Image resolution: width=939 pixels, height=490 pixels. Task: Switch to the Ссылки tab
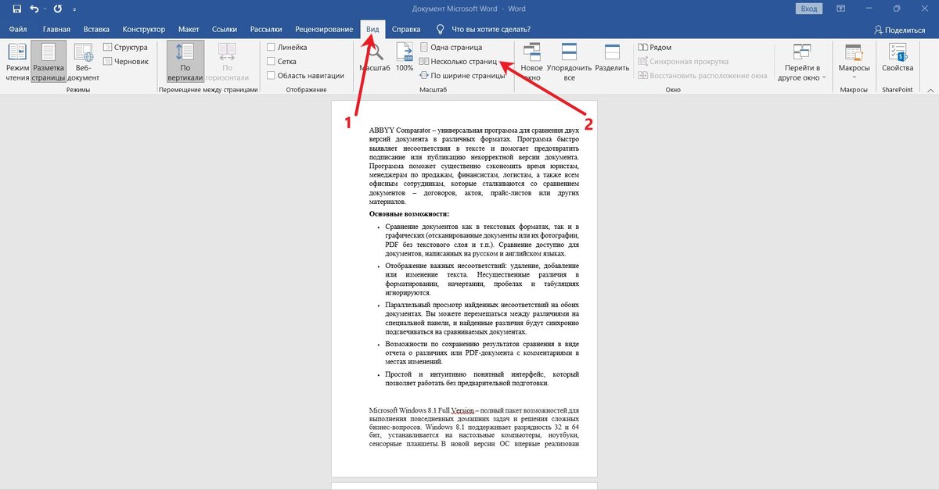click(x=225, y=29)
